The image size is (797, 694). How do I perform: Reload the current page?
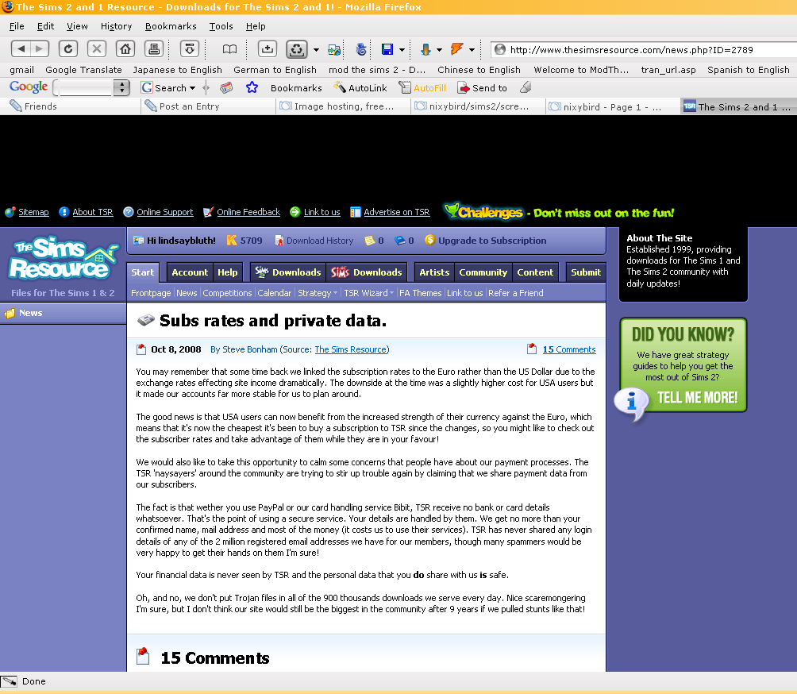coord(68,49)
